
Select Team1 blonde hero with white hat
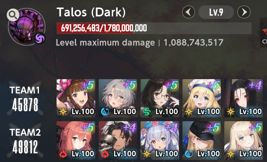tap(202, 98)
